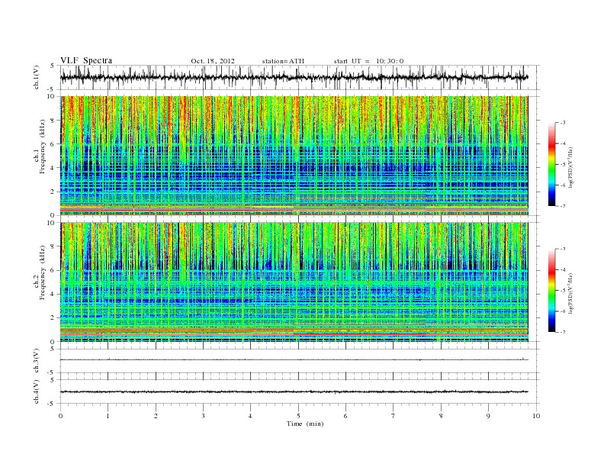Viewport: 604px width, 467px height.
Task: Click the '-3' label on ch.1 color bar
Action: 562,123
